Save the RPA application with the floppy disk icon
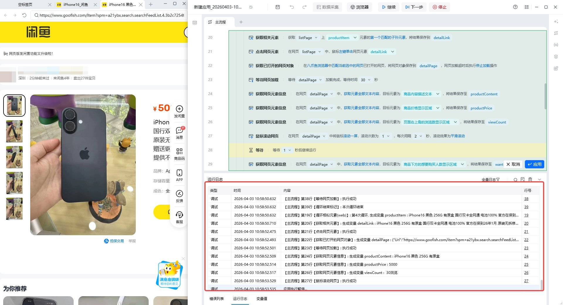563x305 pixels. [x=278, y=7]
